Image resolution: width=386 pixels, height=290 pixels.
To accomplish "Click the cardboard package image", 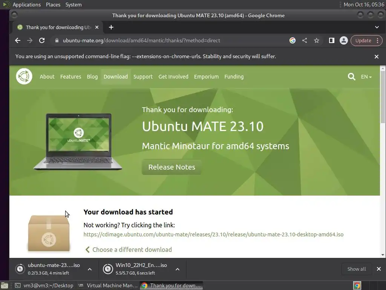I will click(x=49, y=233).
